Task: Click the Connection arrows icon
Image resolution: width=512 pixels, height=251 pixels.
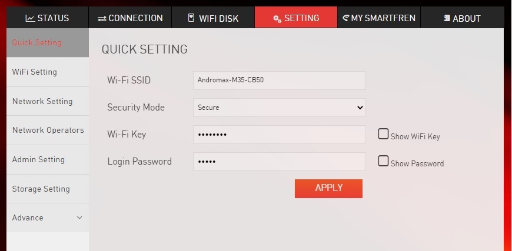Action: tap(102, 18)
